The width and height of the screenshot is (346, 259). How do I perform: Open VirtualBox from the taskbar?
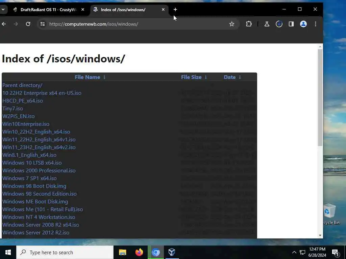point(172,252)
